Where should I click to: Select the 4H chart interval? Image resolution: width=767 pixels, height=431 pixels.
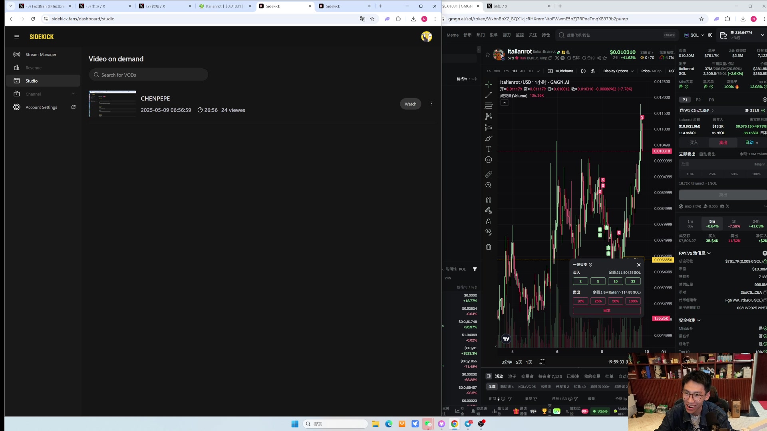[x=522, y=71]
